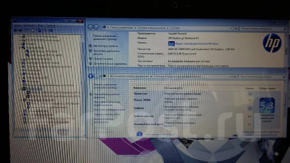Expand Клавиатуры node

pyautogui.click(x=20, y=70)
